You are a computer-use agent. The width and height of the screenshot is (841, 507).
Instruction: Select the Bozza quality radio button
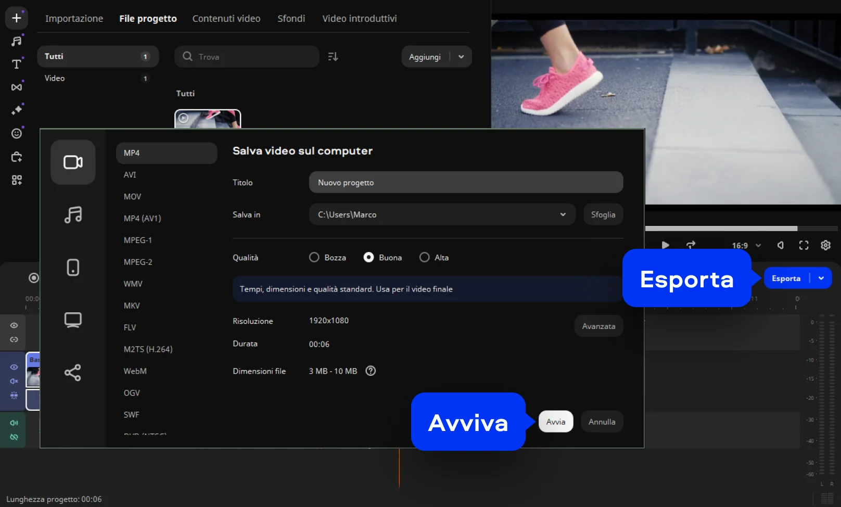[x=314, y=258]
